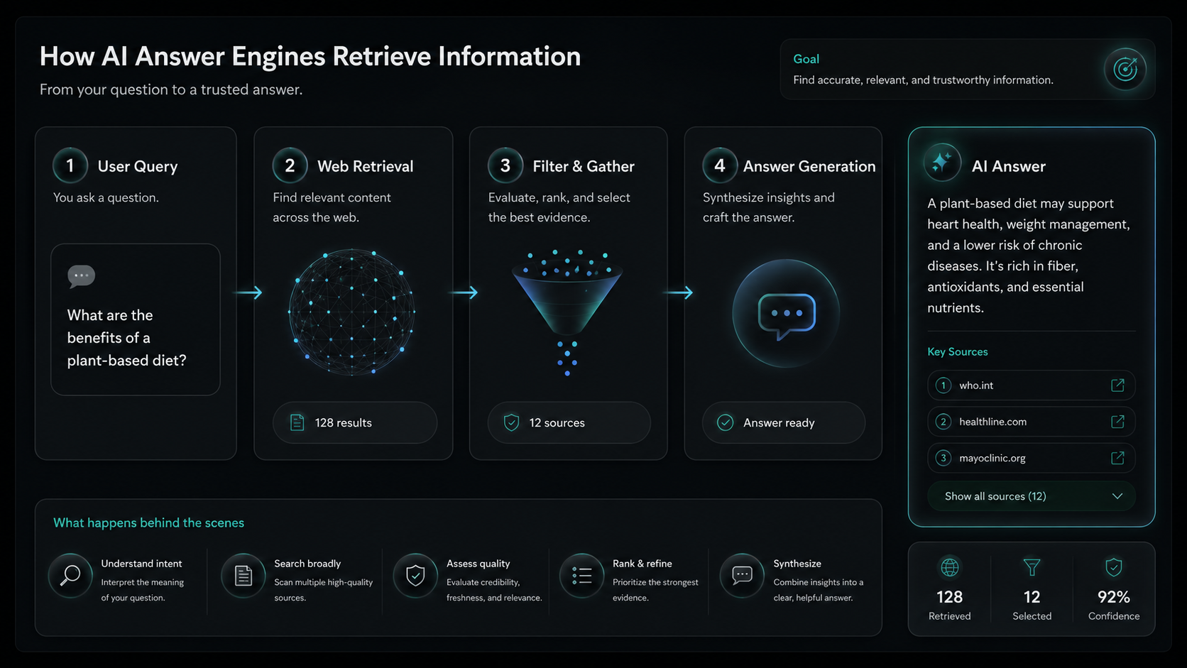Click the chat bubble icon in query box
The height and width of the screenshot is (668, 1187).
[x=81, y=275]
